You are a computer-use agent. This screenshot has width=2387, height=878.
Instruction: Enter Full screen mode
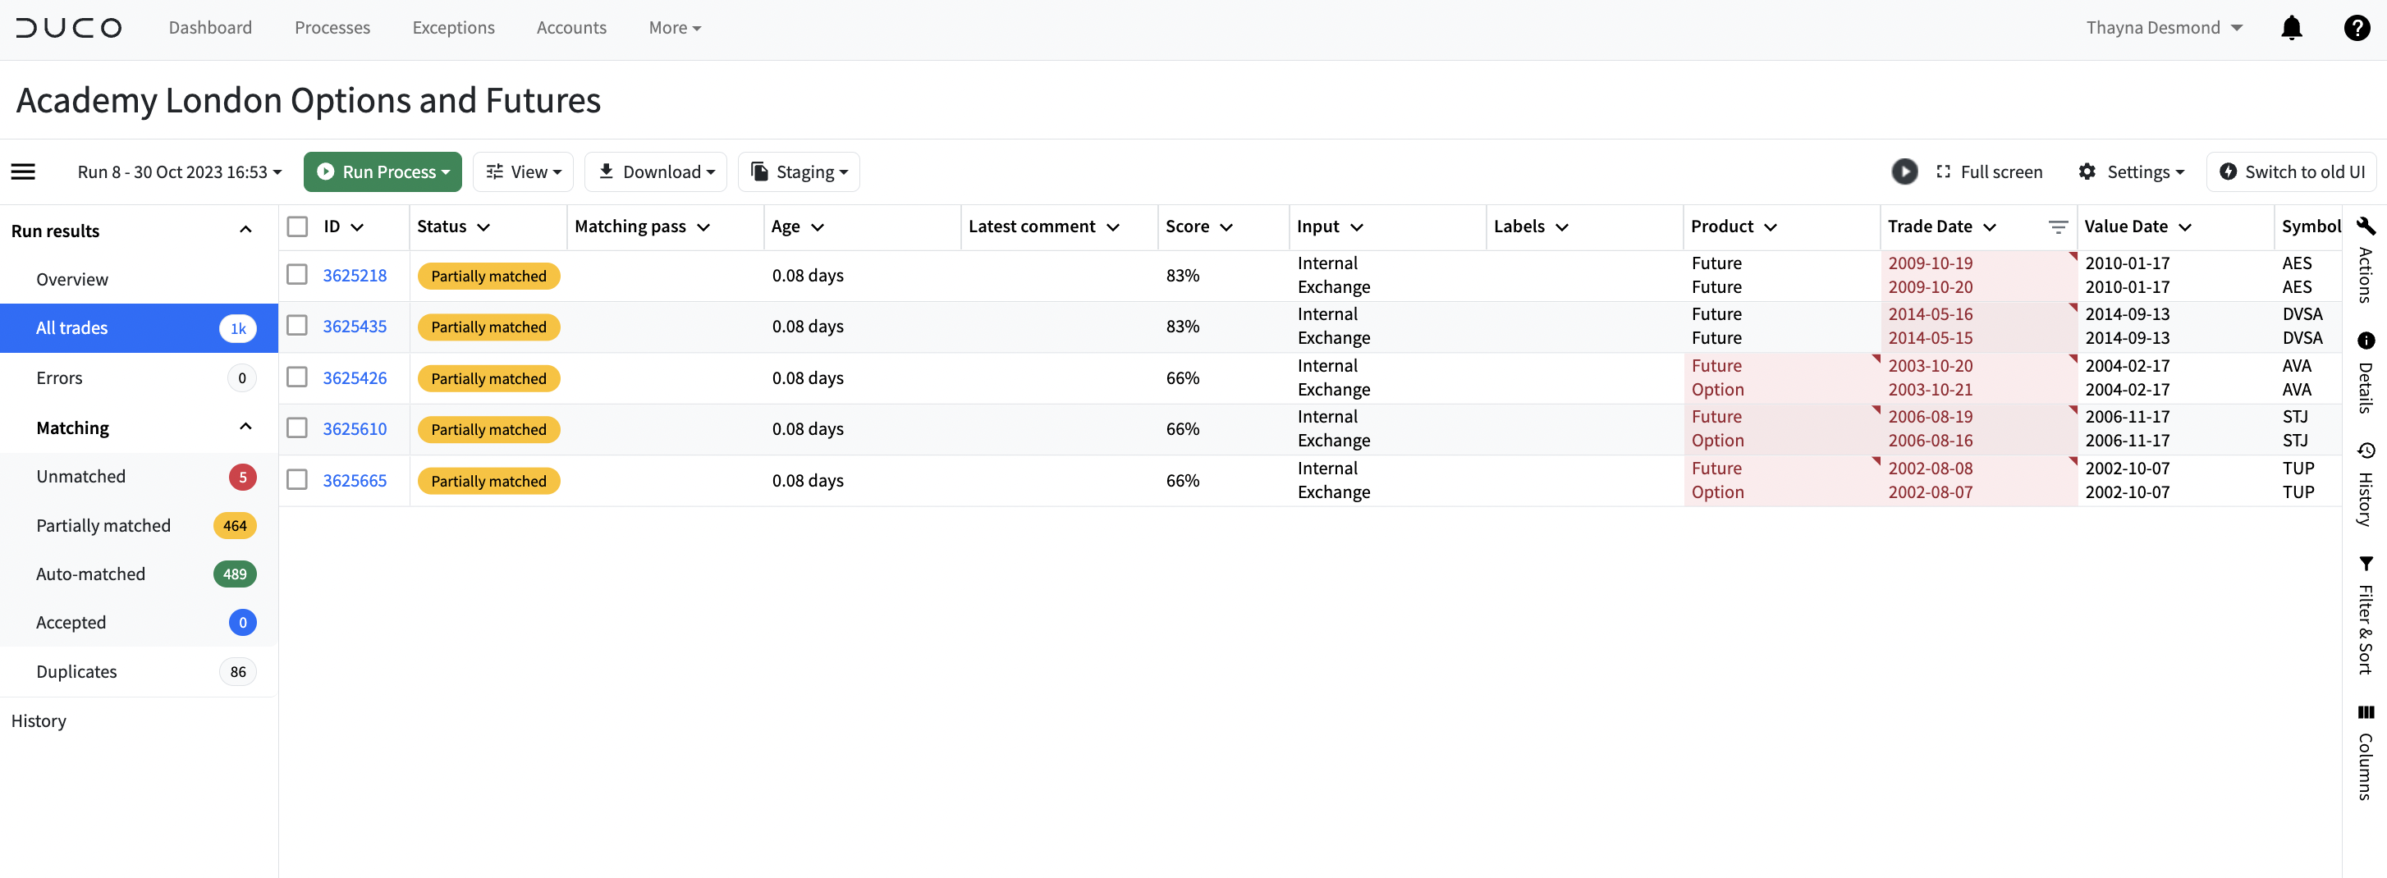click(1990, 171)
